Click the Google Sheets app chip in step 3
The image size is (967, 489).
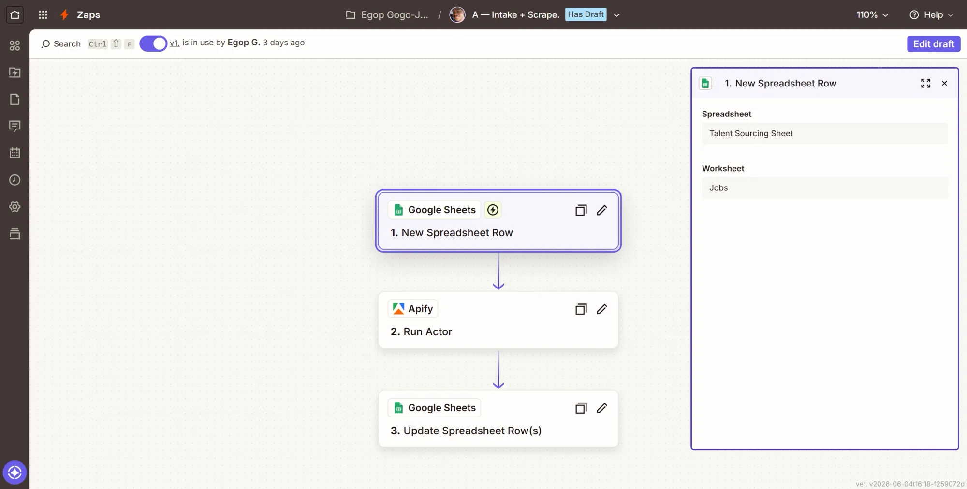coord(434,408)
